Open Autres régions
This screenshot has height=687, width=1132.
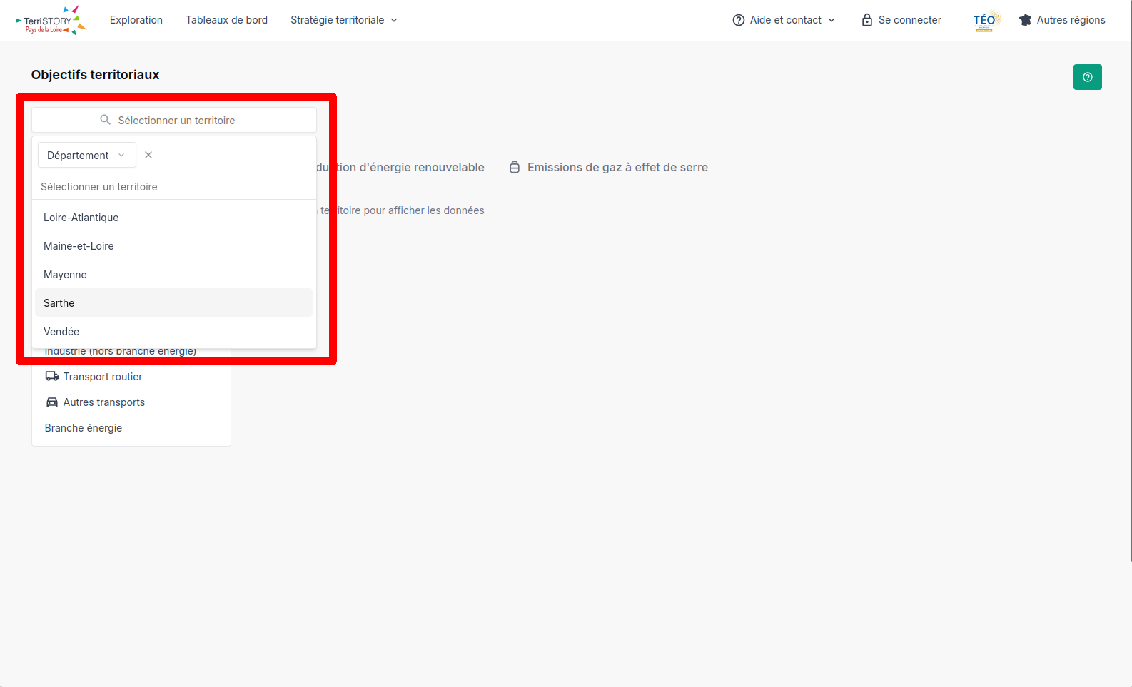tap(1062, 20)
